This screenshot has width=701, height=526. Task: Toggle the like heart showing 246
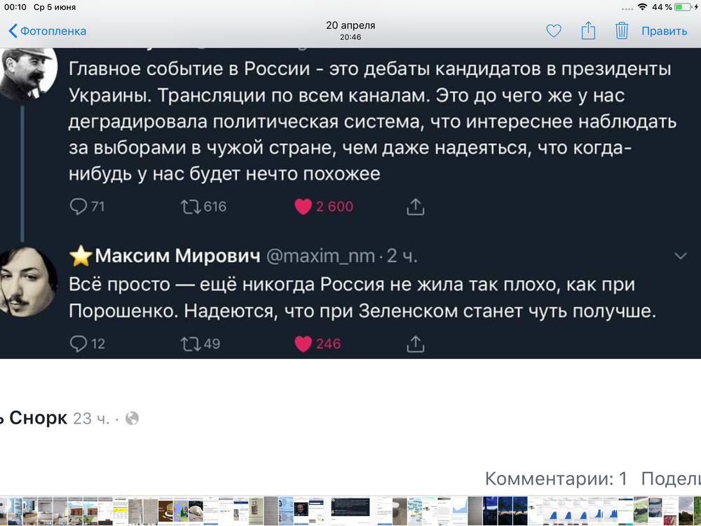pos(303,344)
